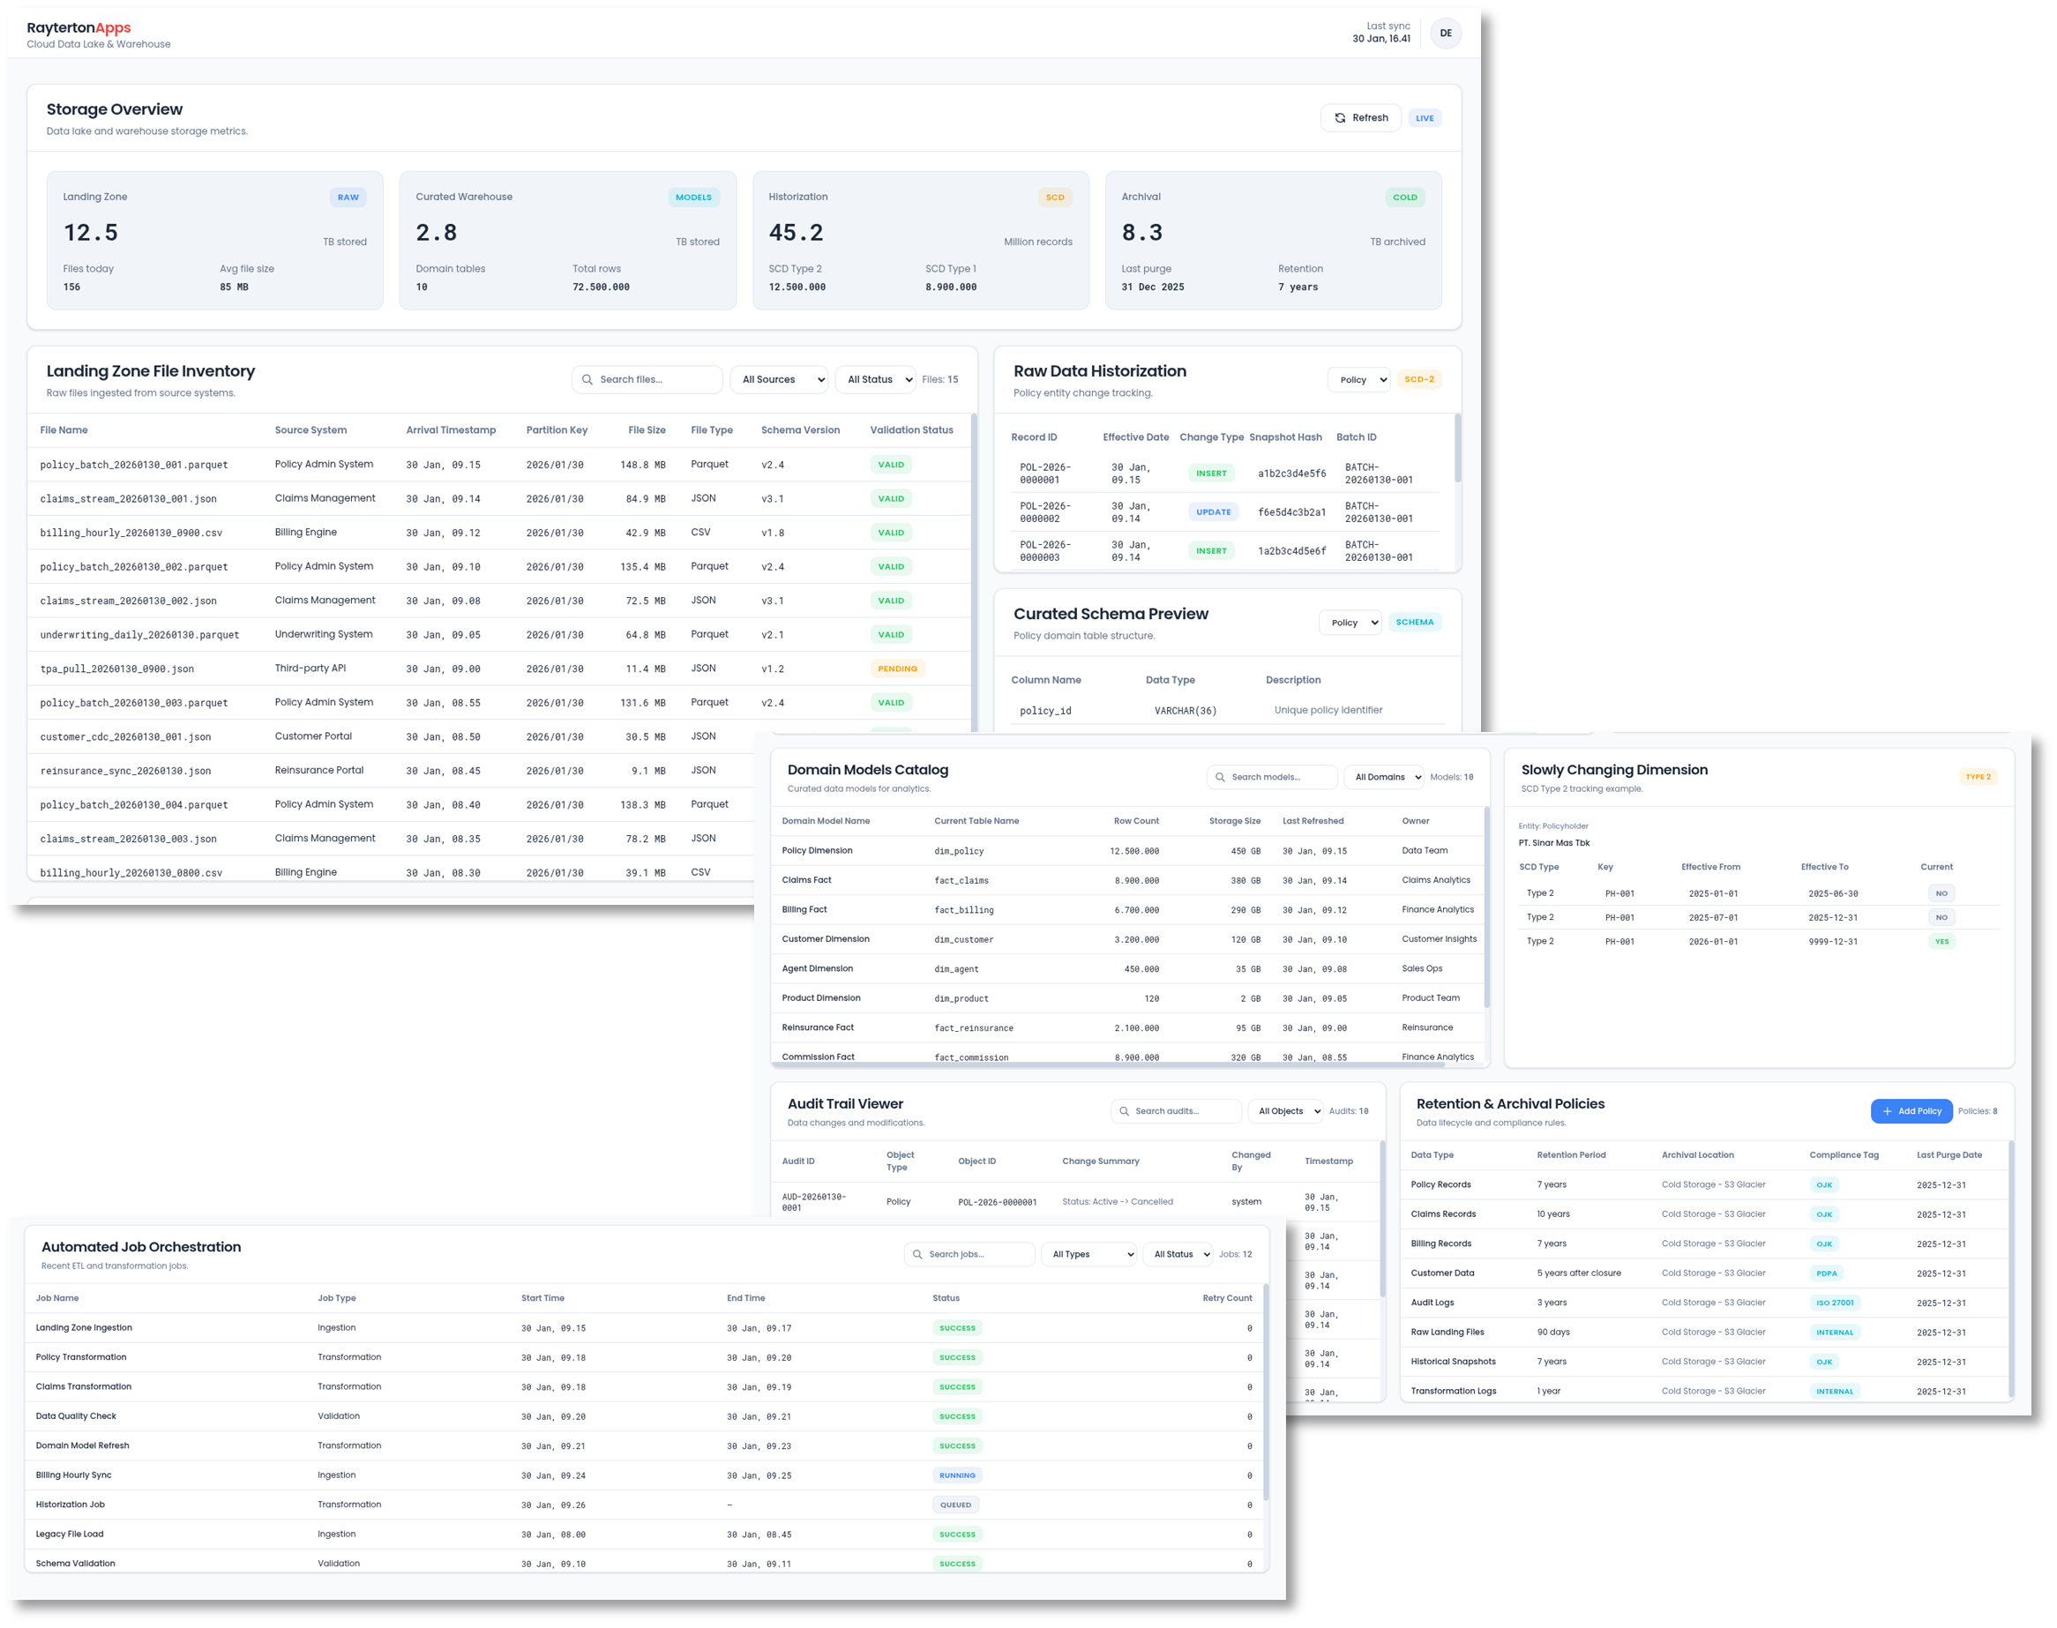Toggle the SCD-2 badge in Raw Data Historization

click(1419, 378)
